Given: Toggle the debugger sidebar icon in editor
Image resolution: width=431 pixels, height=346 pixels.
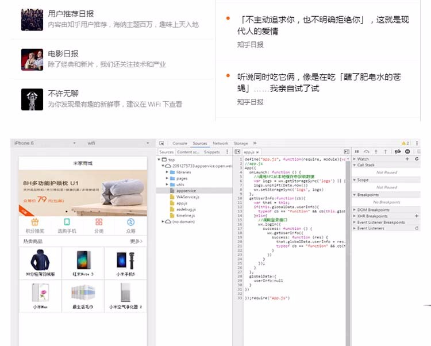Looking at the screenshot, I should point(347,152).
